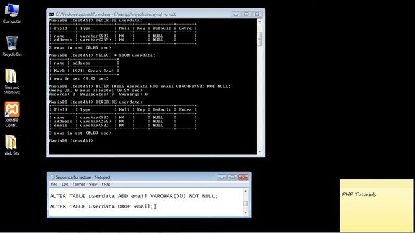Image resolution: width=415 pixels, height=233 pixels.
Task: Close the Notepad window
Action: [243, 177]
